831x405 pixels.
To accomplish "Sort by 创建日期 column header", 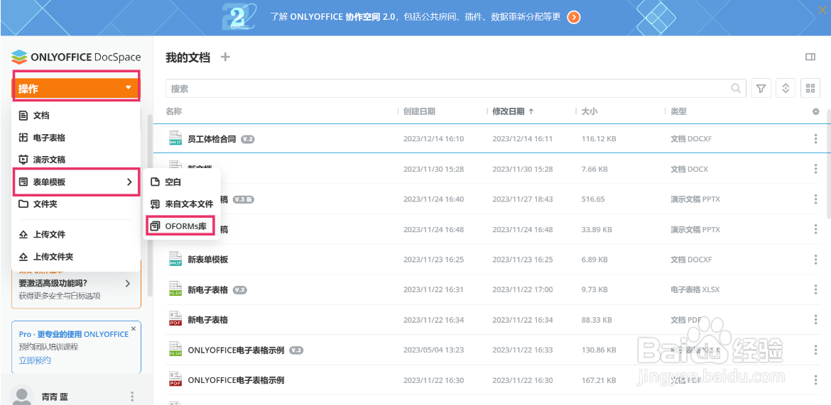I will tap(419, 111).
